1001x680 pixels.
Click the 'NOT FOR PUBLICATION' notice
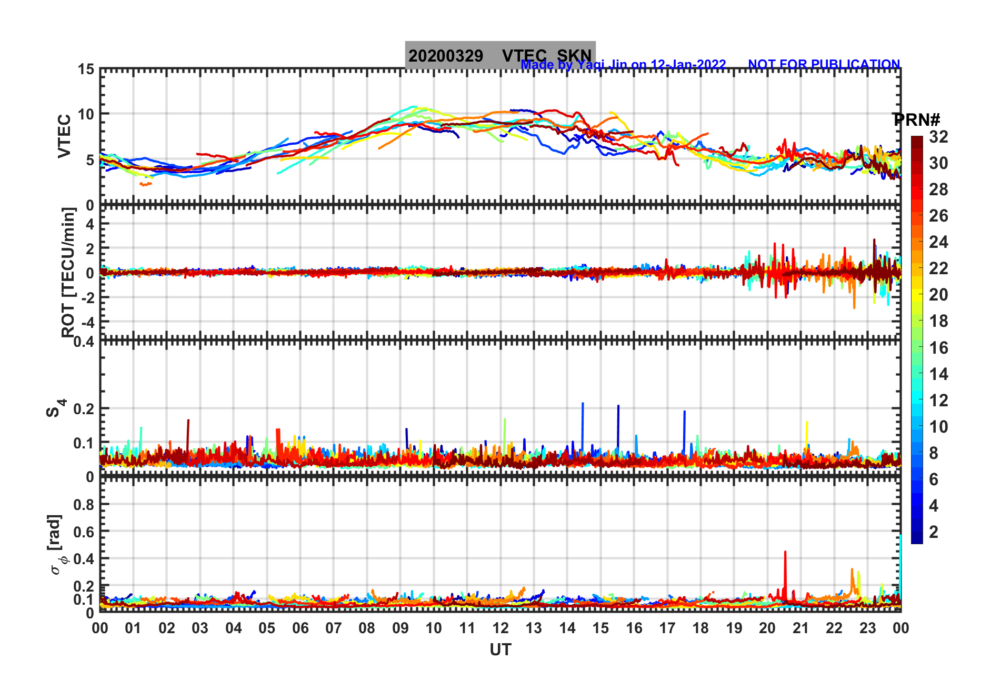(824, 64)
